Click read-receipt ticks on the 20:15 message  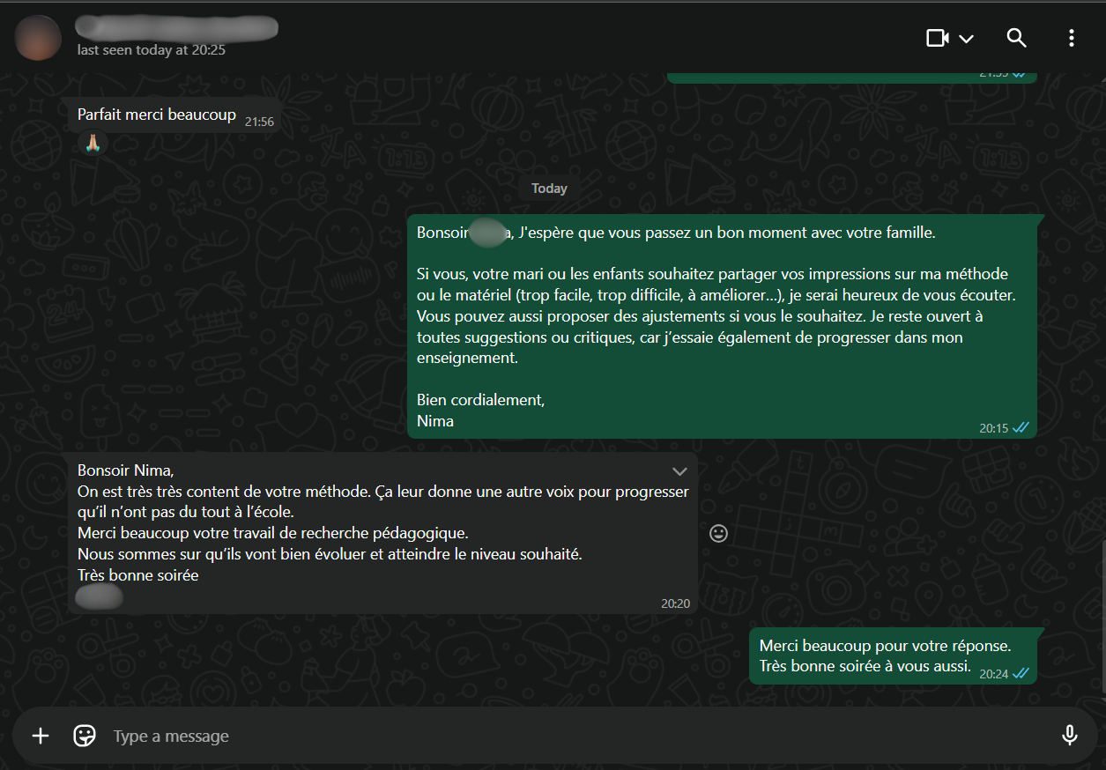tap(1021, 427)
